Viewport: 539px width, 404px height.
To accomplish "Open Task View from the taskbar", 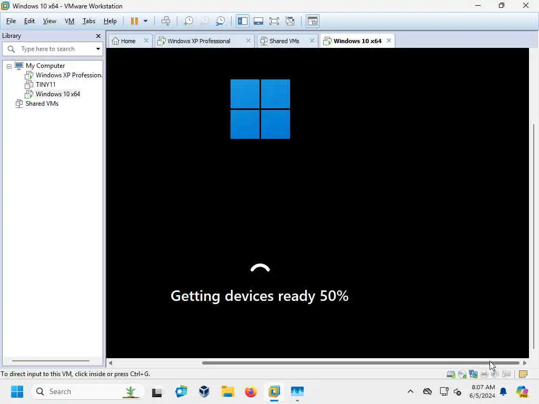I will pos(157,391).
